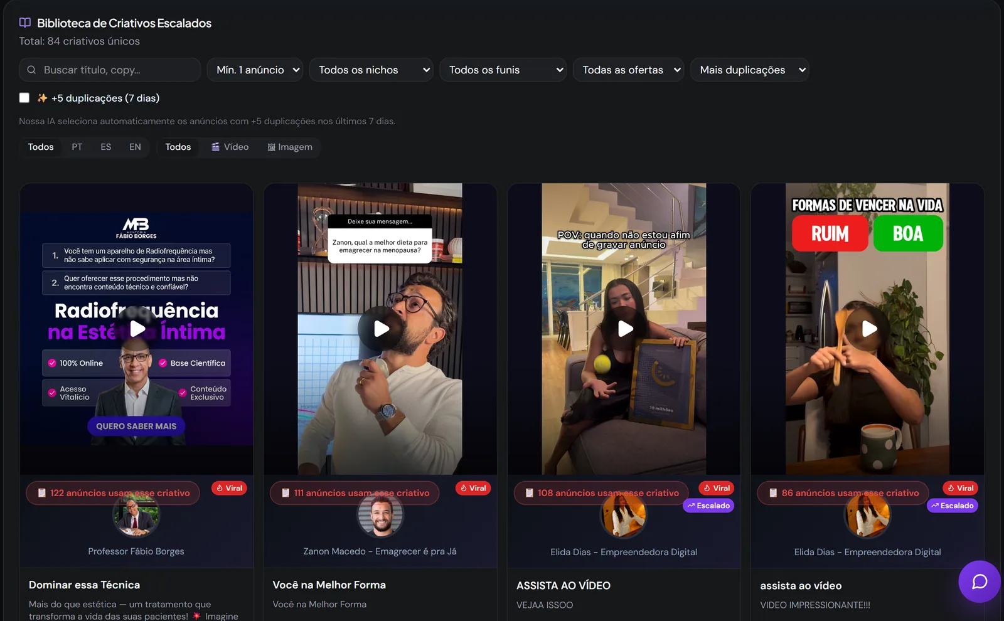Viewport: 1004px width, 621px height.
Task: Click the VIDEO IMPRESSIONANTE!!! copy text
Action: 815,605
